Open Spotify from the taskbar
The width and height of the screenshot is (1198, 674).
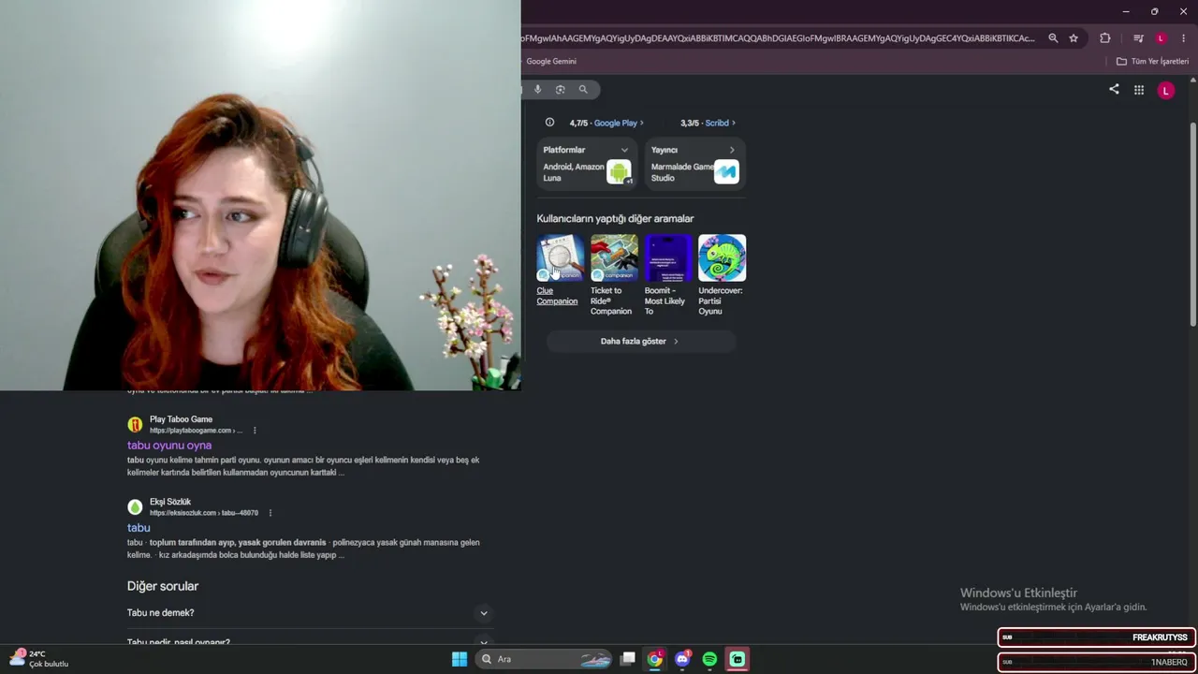pos(709,659)
